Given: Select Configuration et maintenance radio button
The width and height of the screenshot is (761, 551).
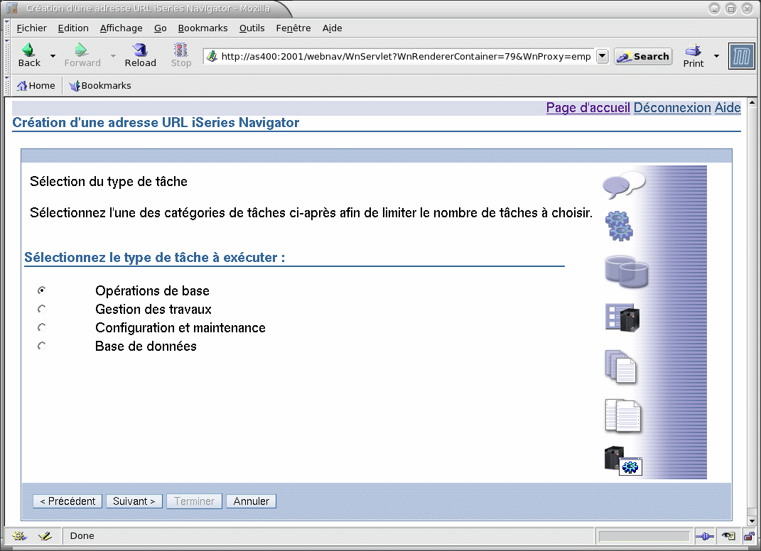Looking at the screenshot, I should [42, 327].
